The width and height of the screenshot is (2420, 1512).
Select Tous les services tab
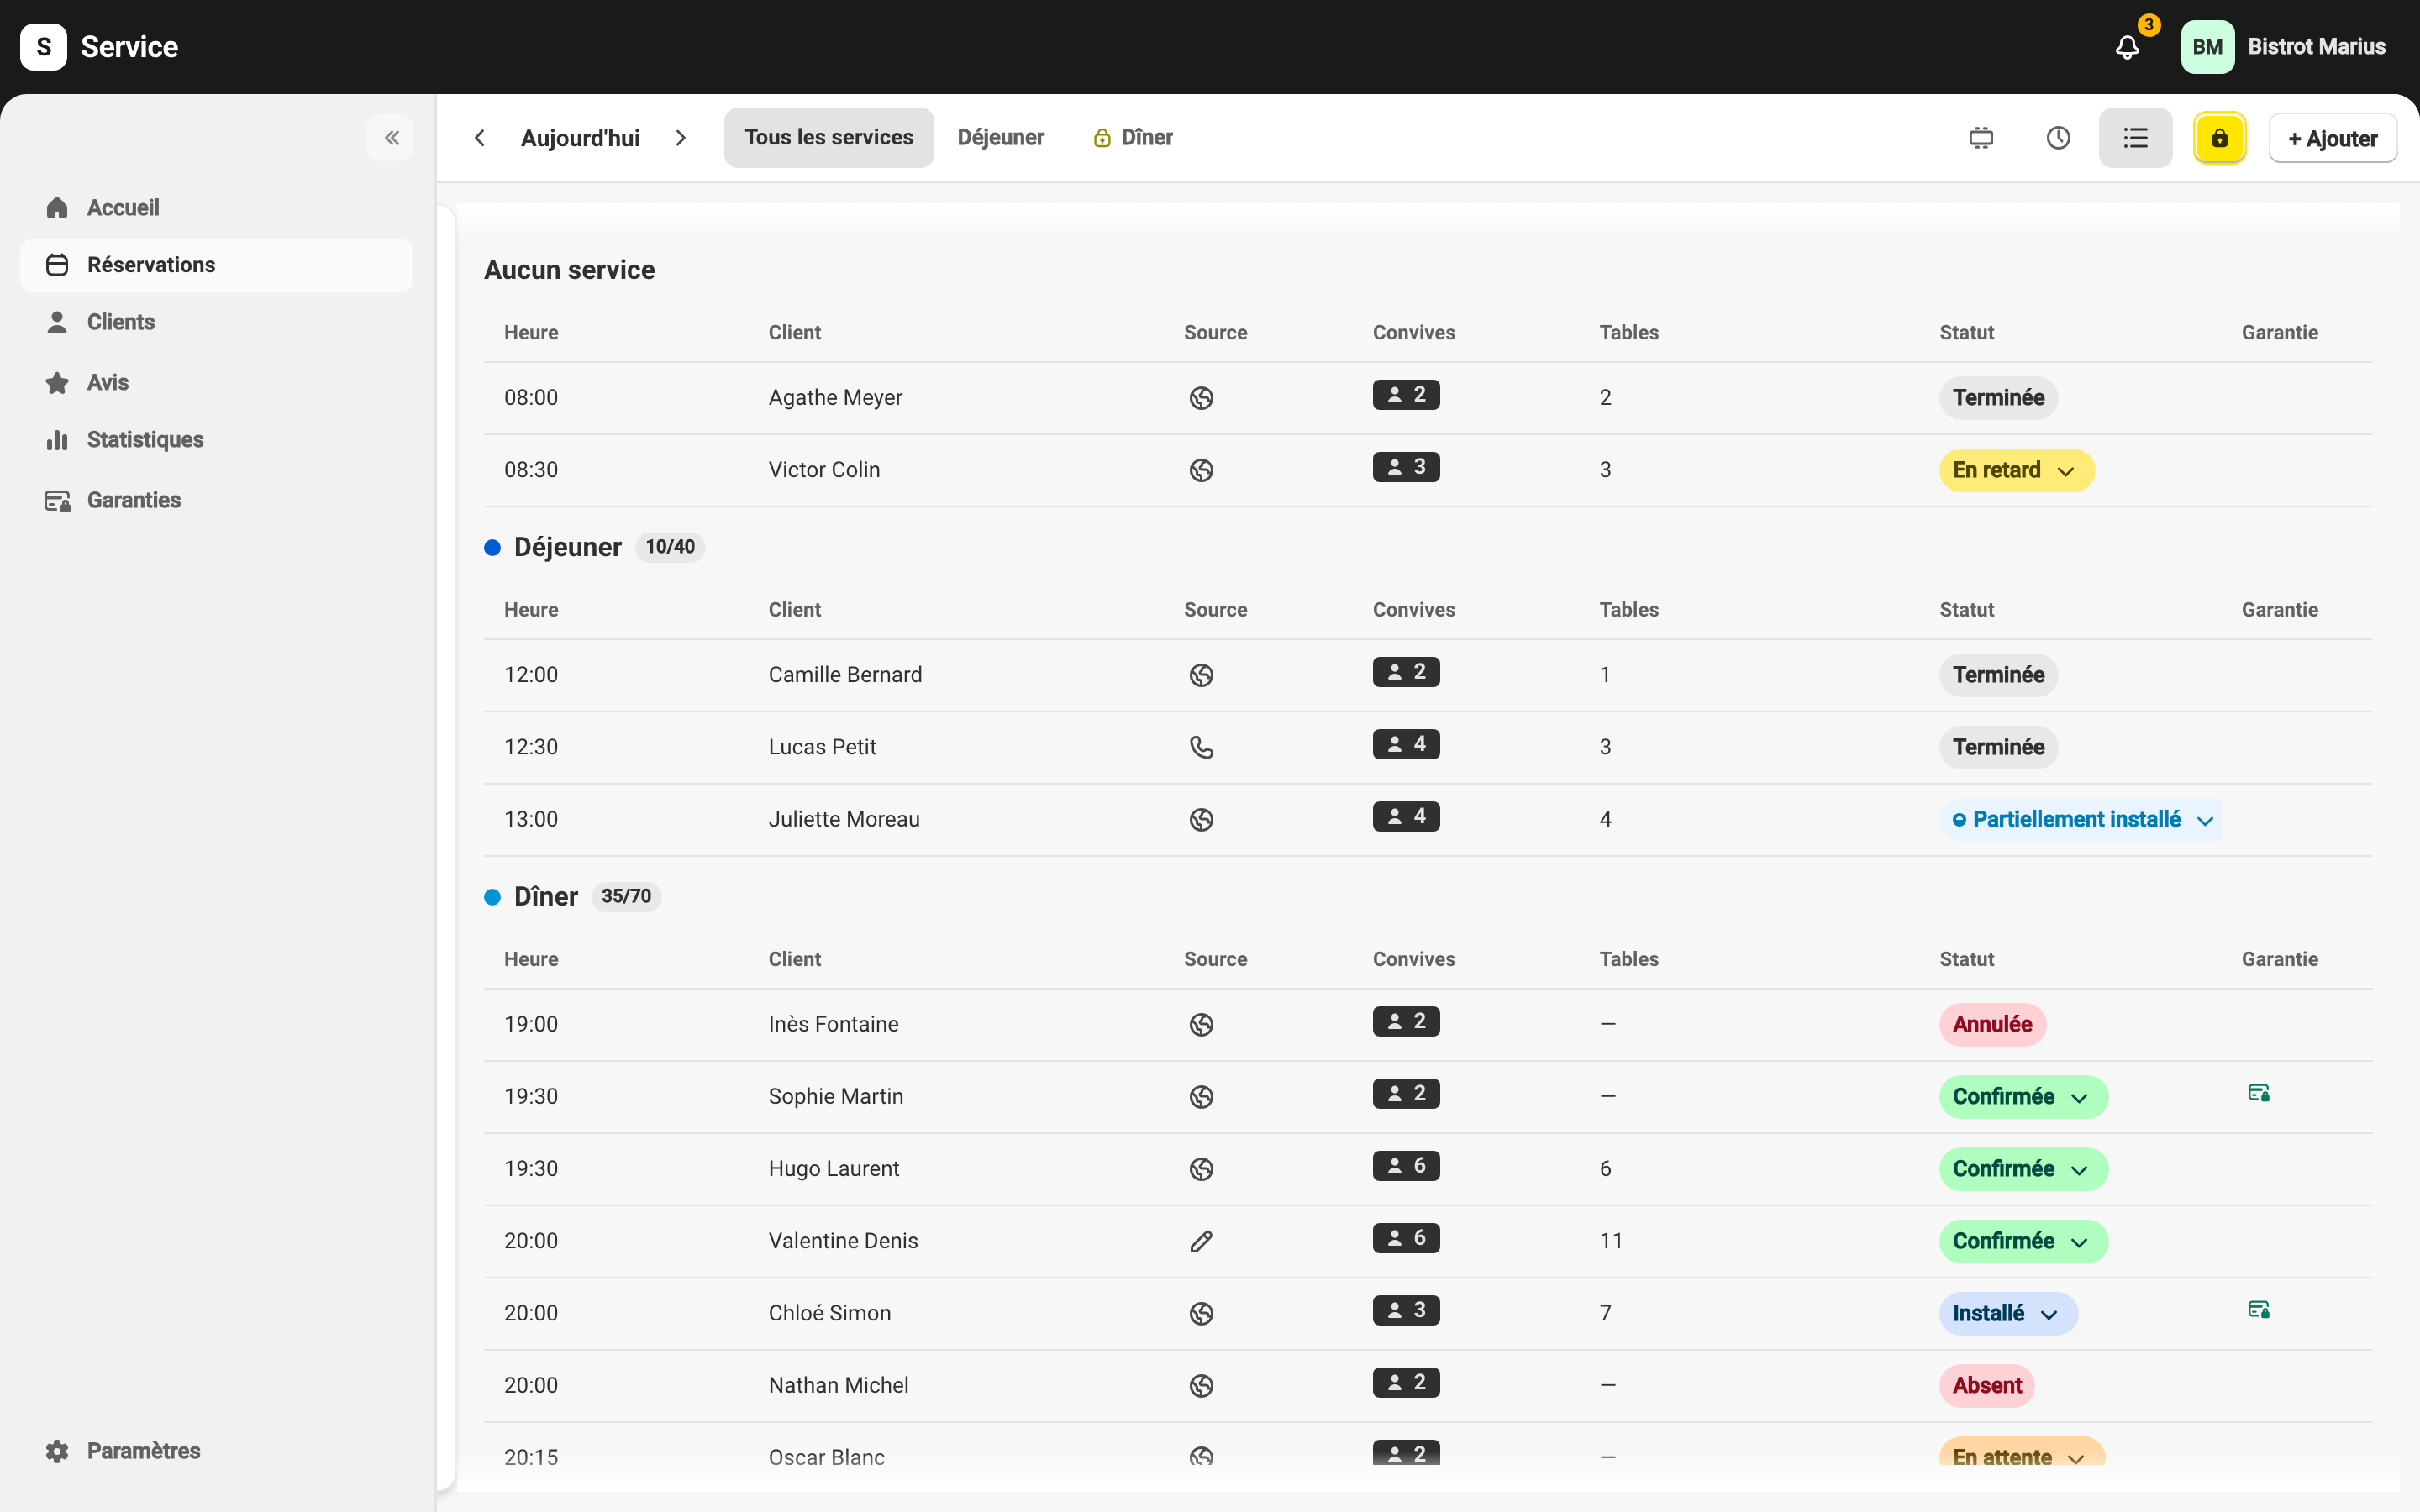click(x=828, y=138)
